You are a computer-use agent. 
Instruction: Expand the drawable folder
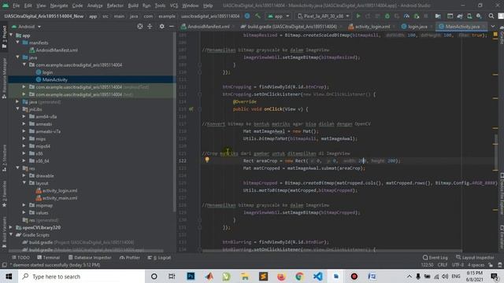coord(24,175)
